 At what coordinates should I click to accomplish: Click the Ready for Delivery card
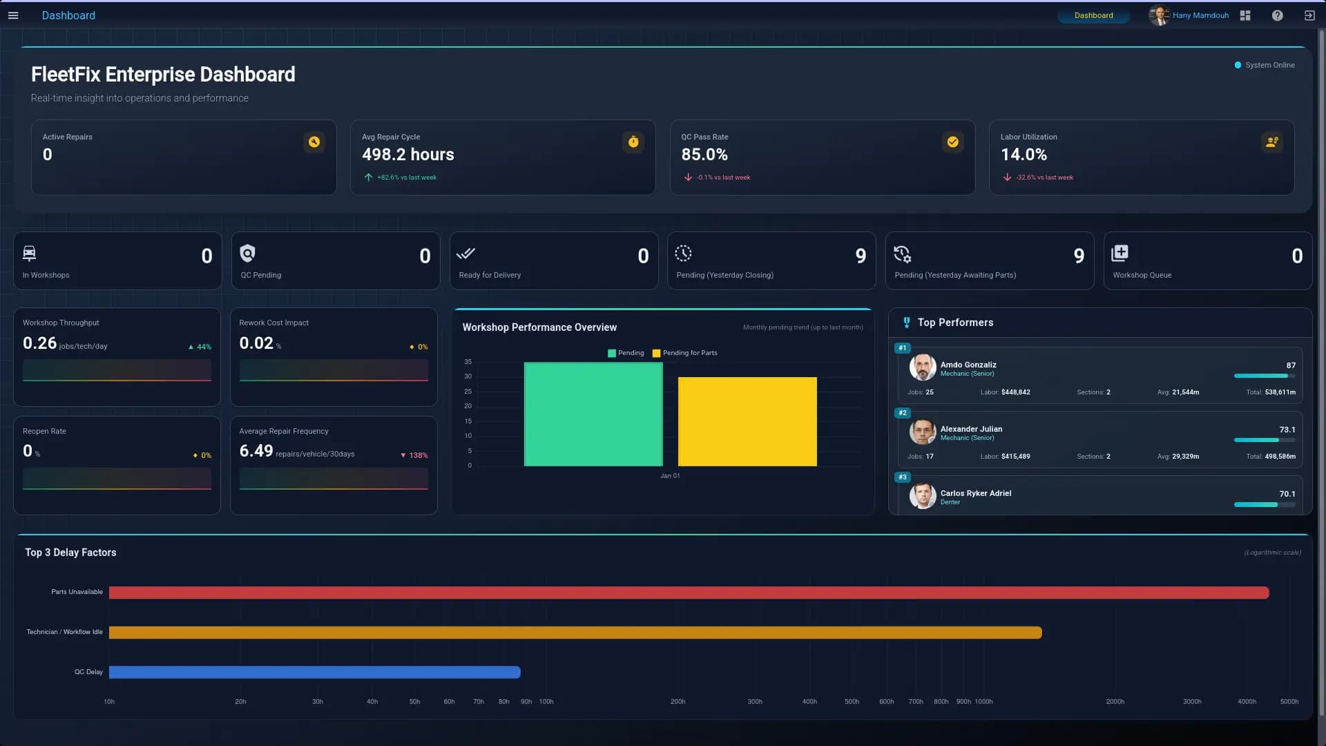[x=554, y=260]
